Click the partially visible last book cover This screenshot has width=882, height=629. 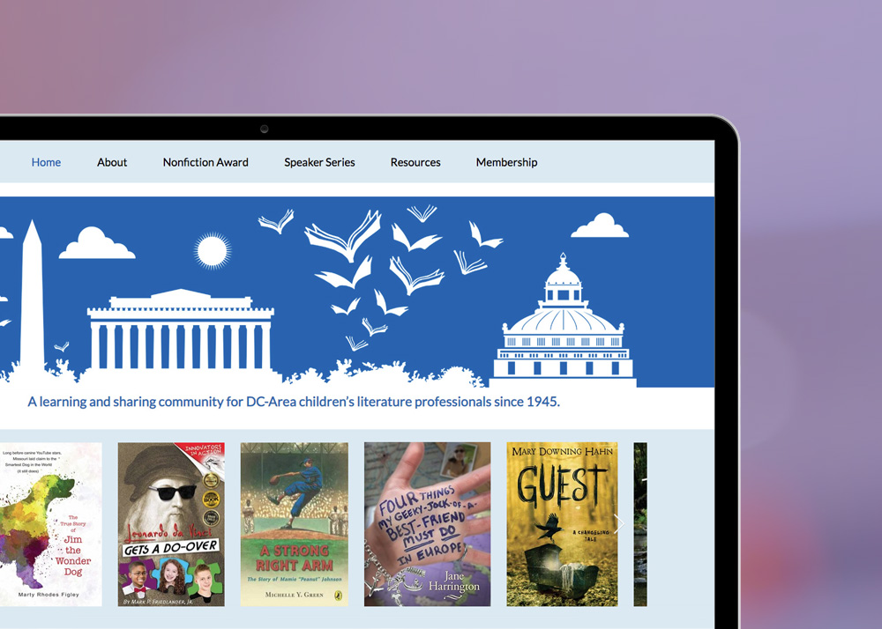pos(640,524)
